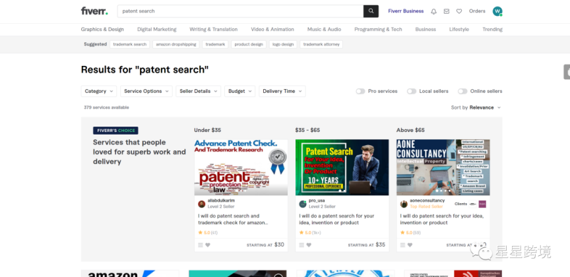The height and width of the screenshot is (277, 570).
Task: Open Music & Audio category
Action: (325, 30)
